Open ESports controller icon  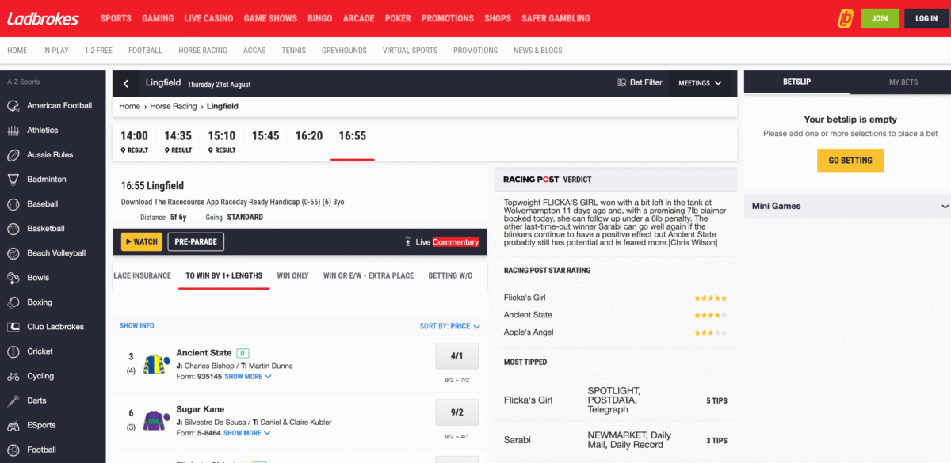pyautogui.click(x=13, y=425)
